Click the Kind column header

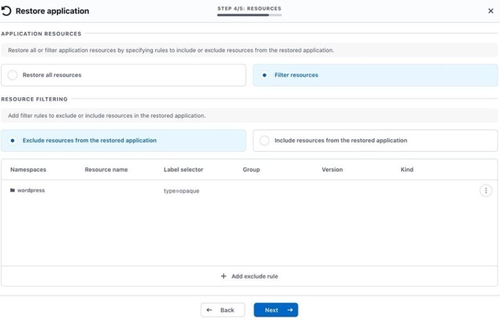coord(407,170)
